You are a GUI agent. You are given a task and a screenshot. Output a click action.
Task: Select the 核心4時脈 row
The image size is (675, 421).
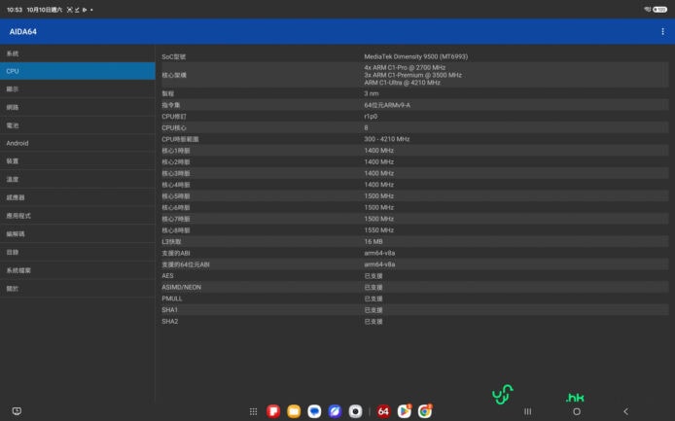click(413, 185)
